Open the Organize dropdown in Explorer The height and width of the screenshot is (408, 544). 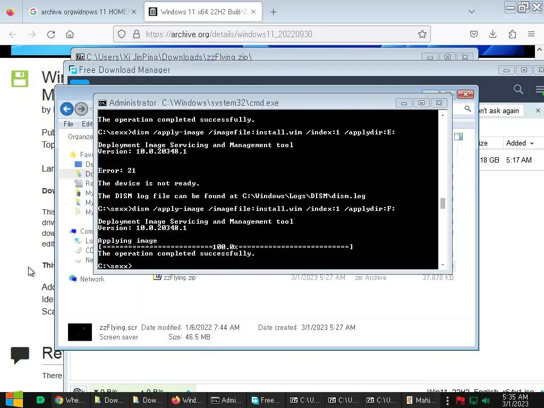pyautogui.click(x=81, y=137)
